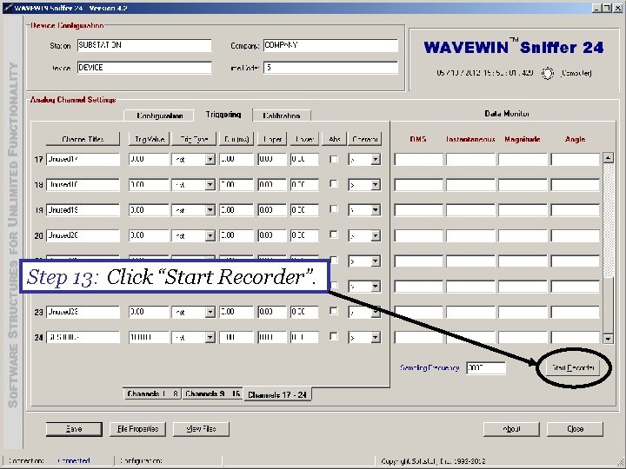This screenshot has width=626, height=469.
Task: Click the Close button at bottom right
Action: coord(575,429)
